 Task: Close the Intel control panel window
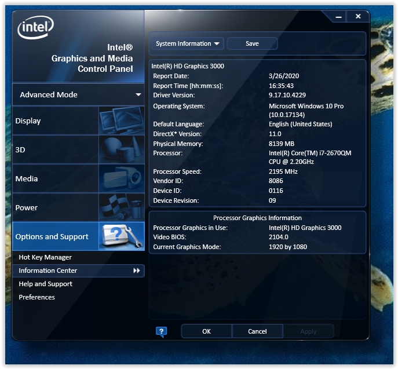pos(358,16)
